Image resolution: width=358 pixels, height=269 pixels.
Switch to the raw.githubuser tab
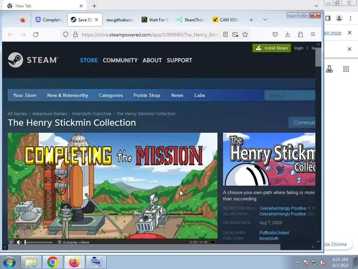[x=120, y=20]
